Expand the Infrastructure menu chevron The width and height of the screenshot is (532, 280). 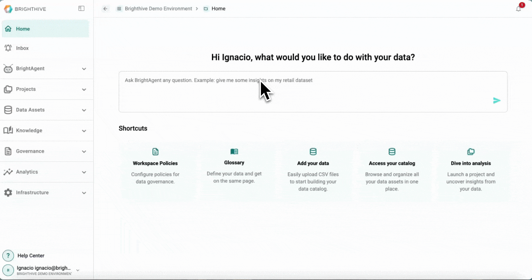[84, 192]
